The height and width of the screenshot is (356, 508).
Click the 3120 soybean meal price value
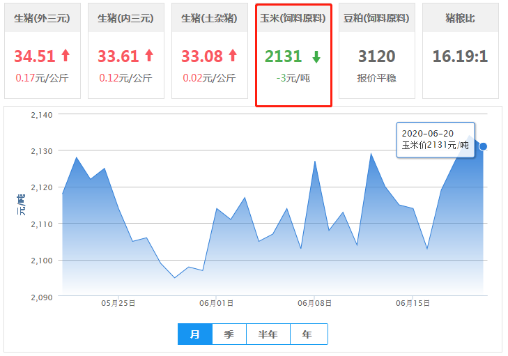[x=377, y=56]
